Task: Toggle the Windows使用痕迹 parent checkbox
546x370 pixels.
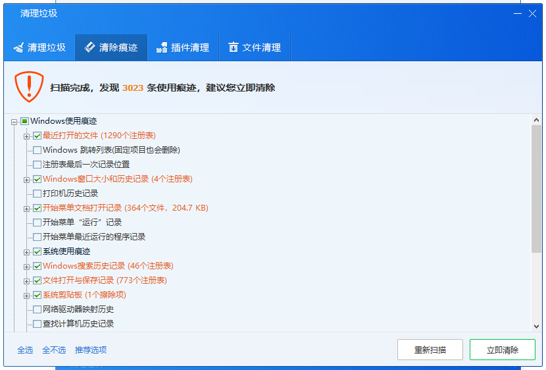Action: [24, 121]
